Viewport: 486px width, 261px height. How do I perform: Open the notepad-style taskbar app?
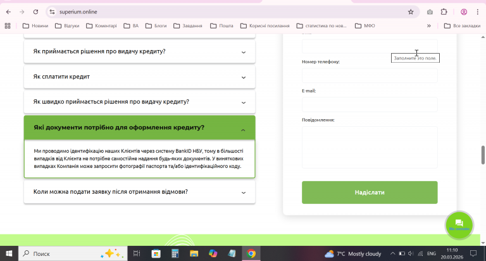coord(232,253)
